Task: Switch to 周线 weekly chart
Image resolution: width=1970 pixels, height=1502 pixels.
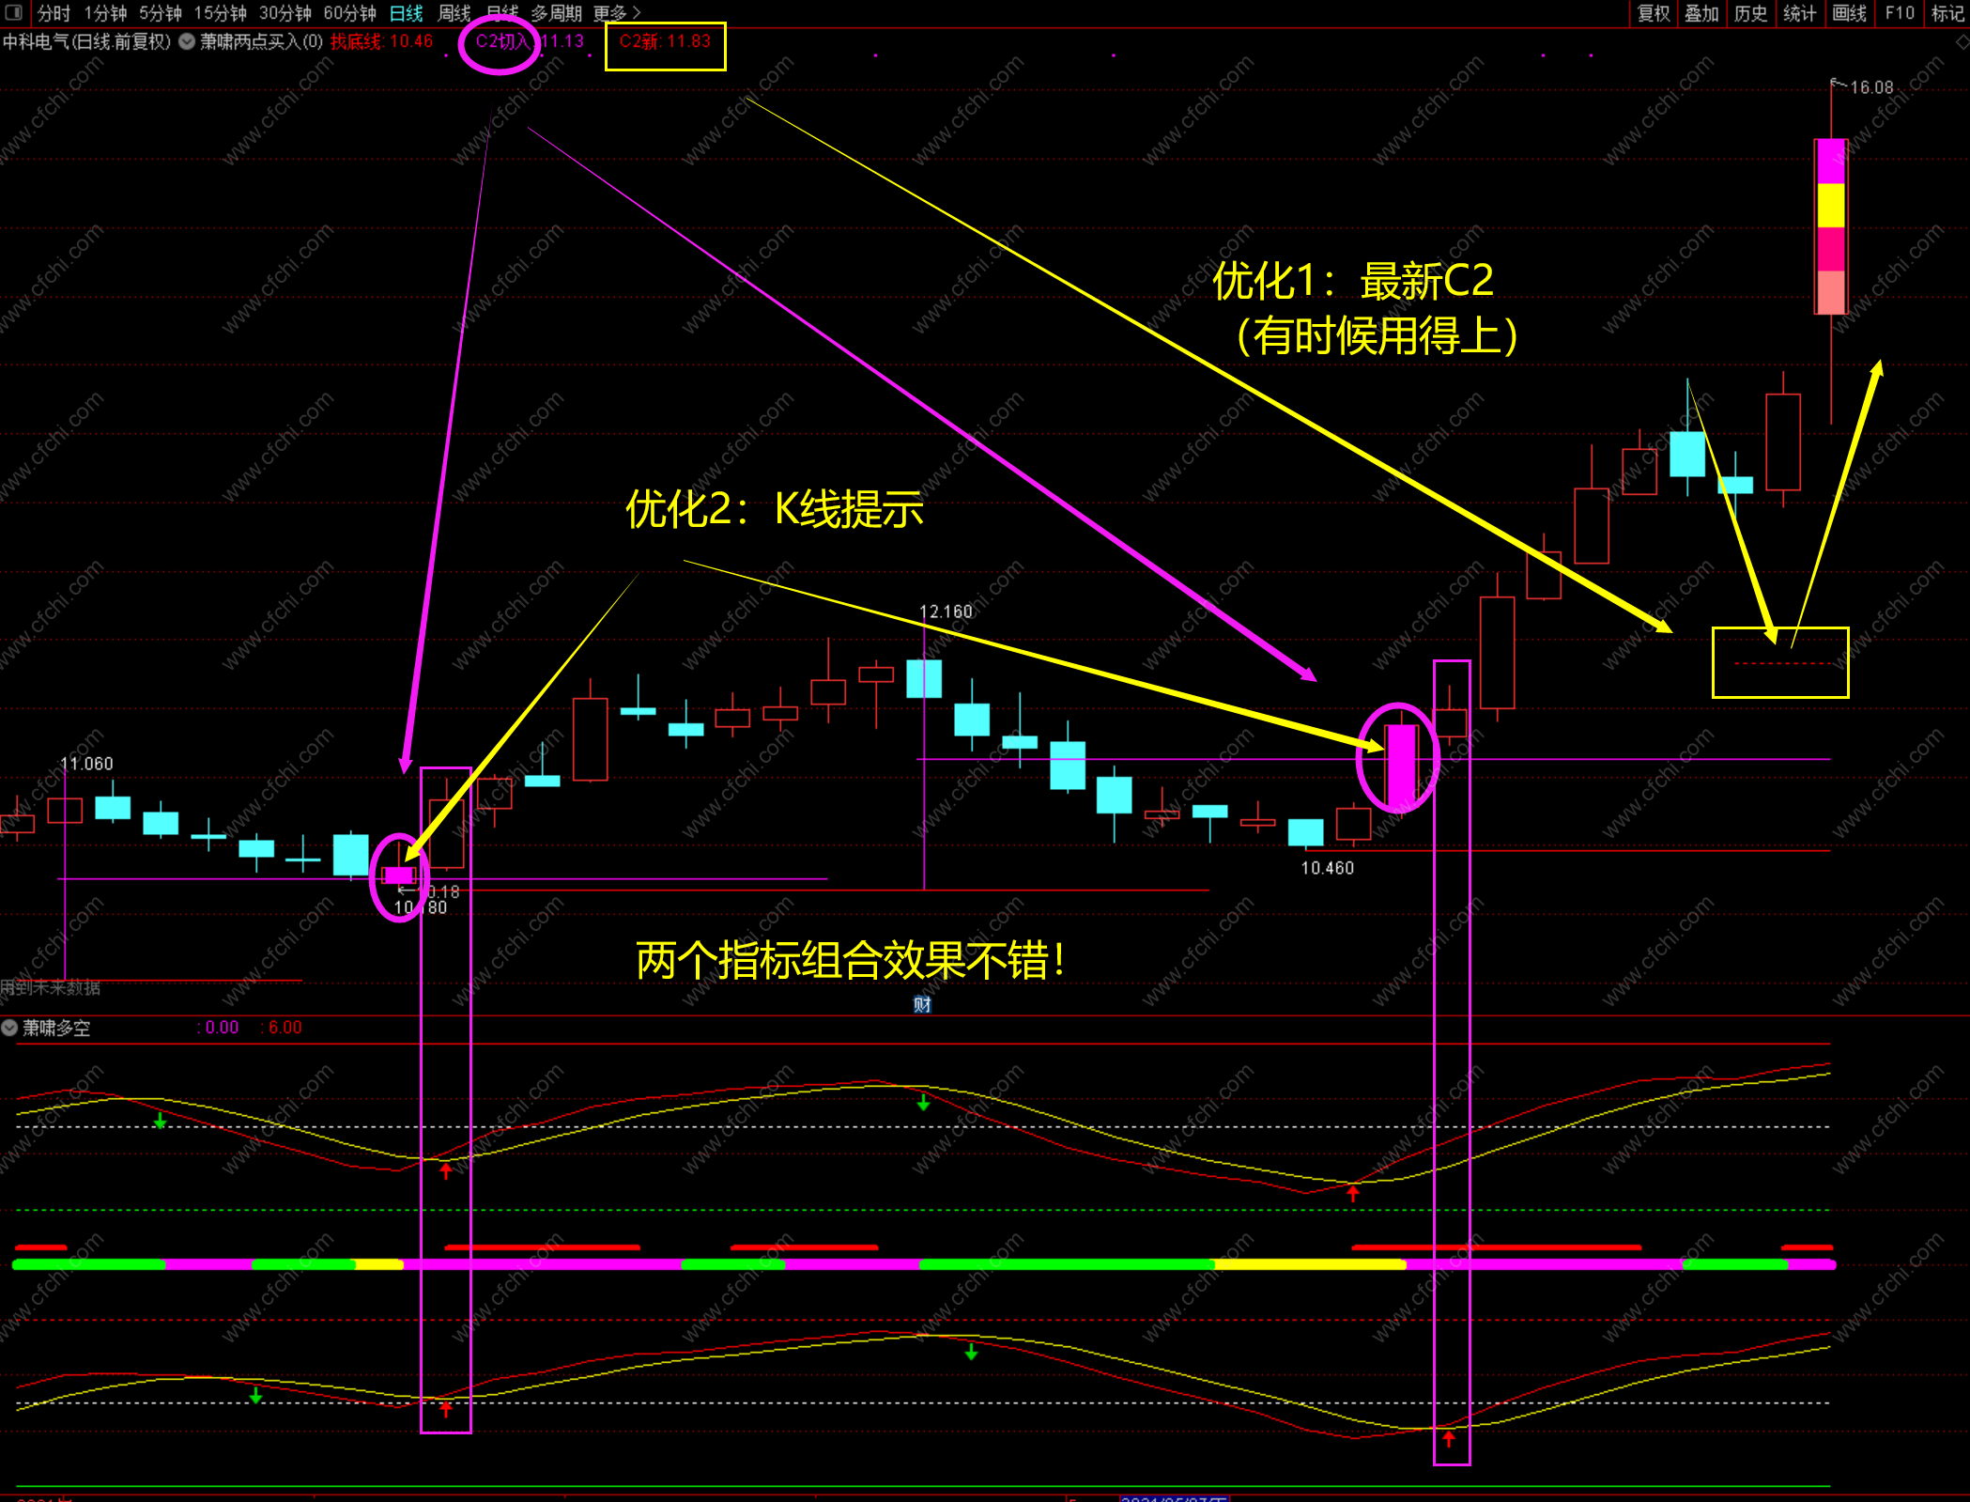Action: click(454, 13)
